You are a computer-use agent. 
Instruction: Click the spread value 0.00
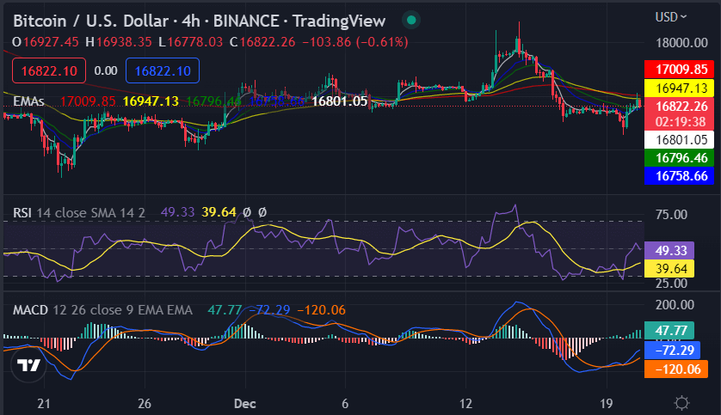(106, 70)
